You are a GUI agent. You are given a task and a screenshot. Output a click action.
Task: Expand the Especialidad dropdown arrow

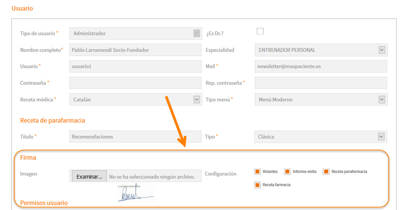[x=382, y=50]
